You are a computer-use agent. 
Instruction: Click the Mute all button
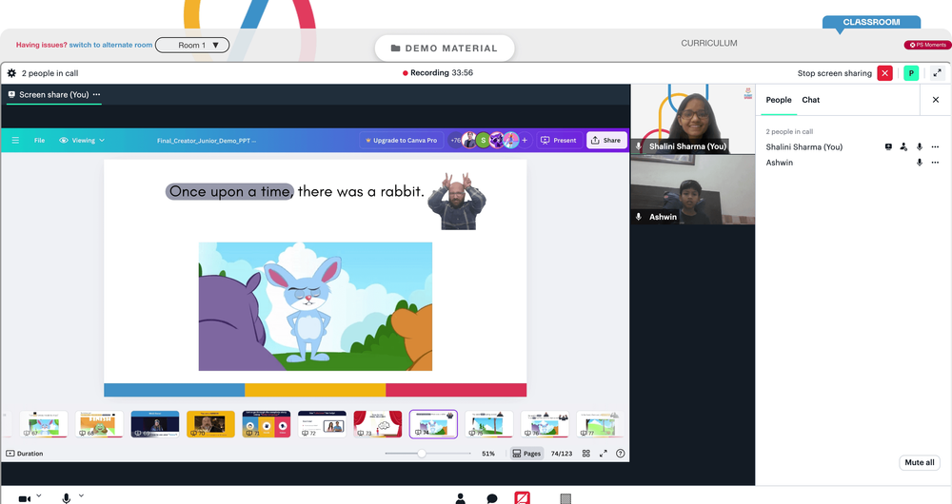coord(920,462)
